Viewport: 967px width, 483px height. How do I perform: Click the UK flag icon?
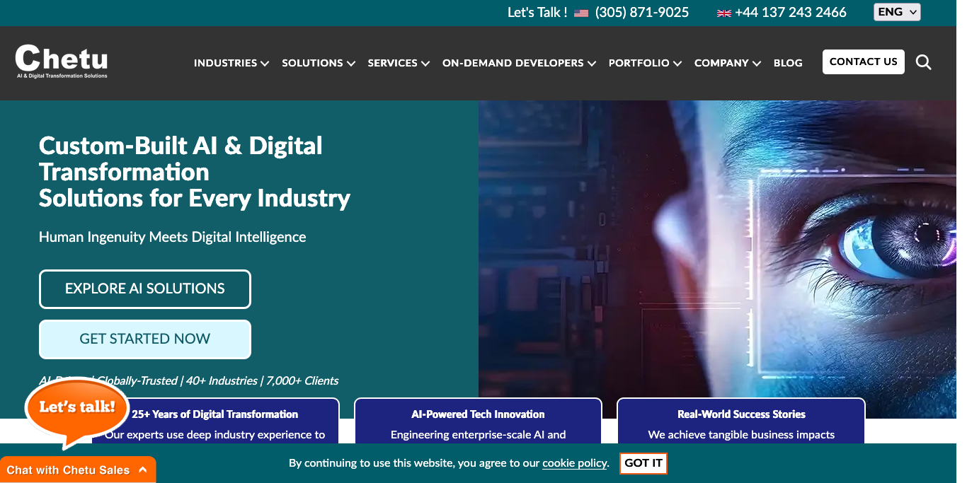723,13
